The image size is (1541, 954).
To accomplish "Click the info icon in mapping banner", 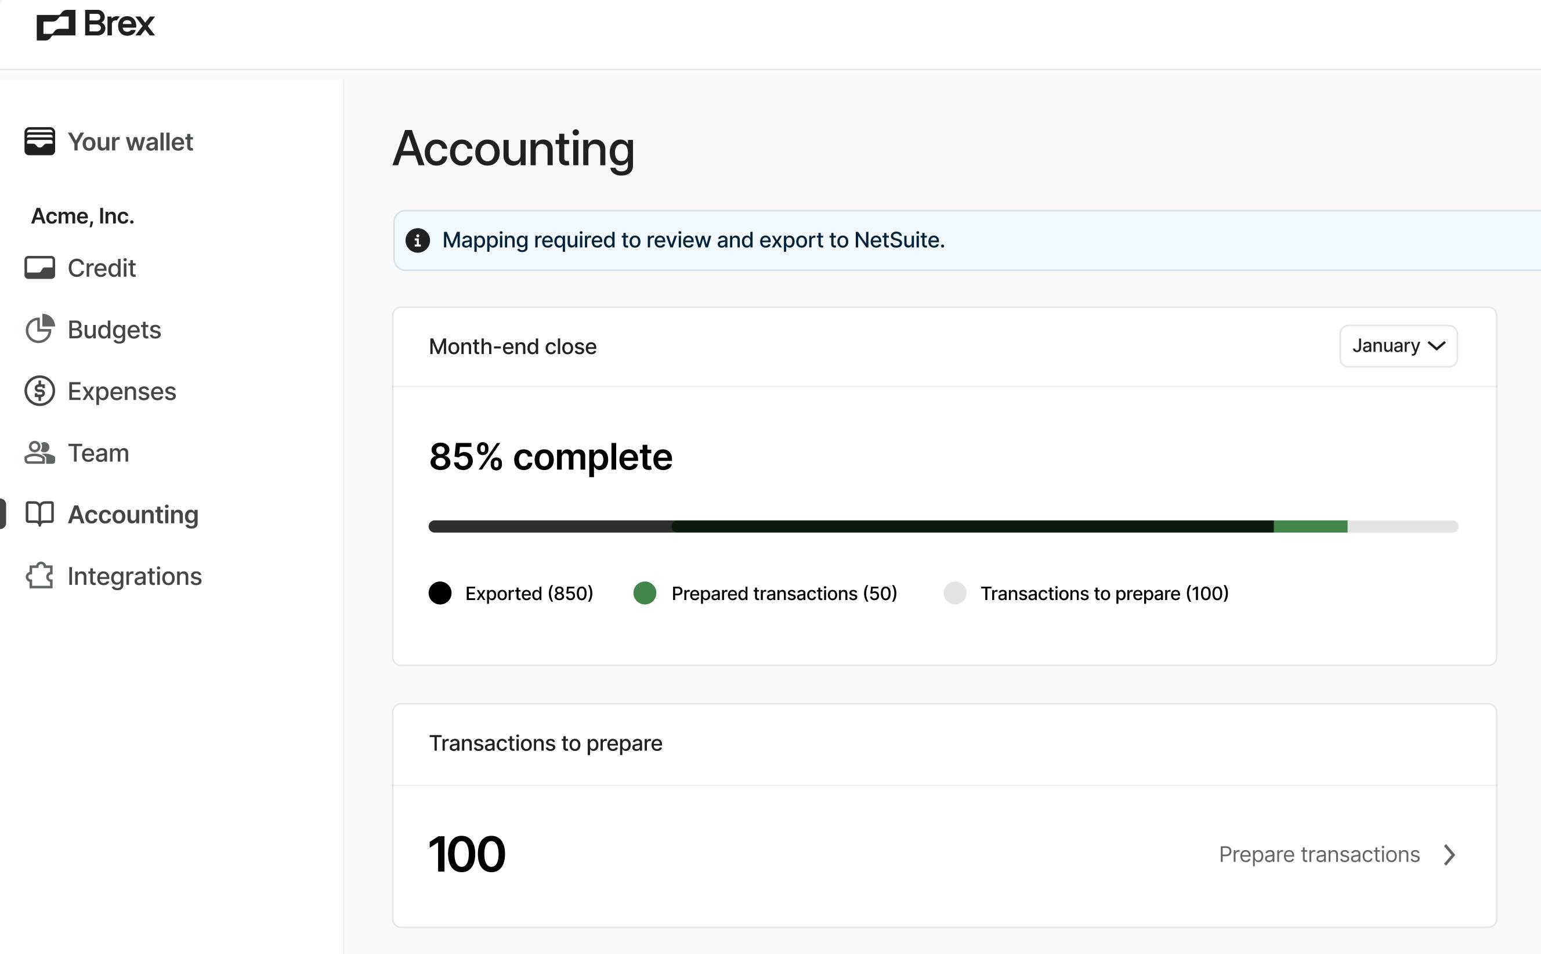I will point(418,240).
